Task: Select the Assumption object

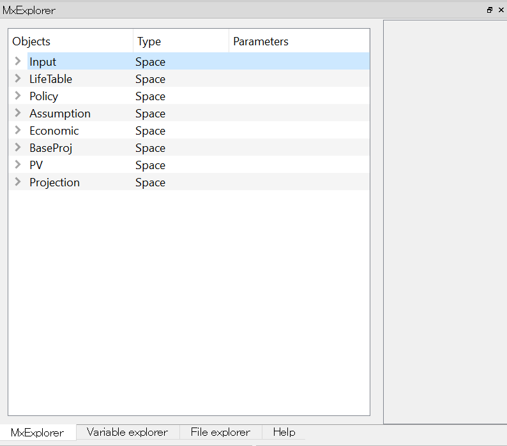Action: pyautogui.click(x=60, y=114)
